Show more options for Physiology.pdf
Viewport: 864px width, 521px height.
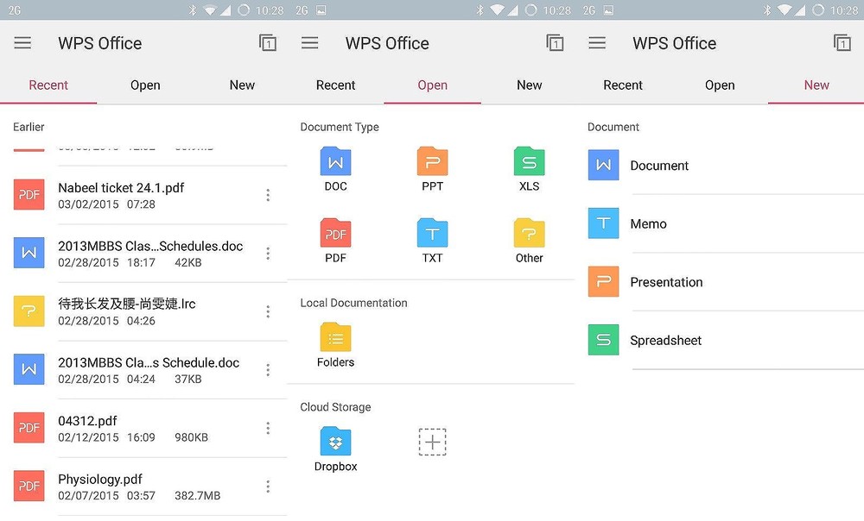[x=268, y=487]
